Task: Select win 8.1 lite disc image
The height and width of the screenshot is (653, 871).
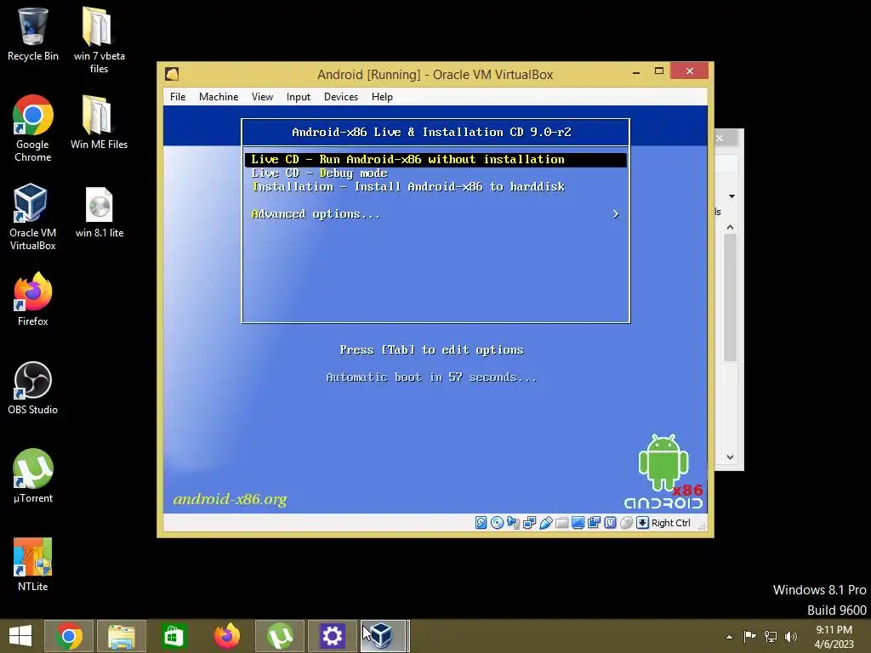Action: coord(100,212)
